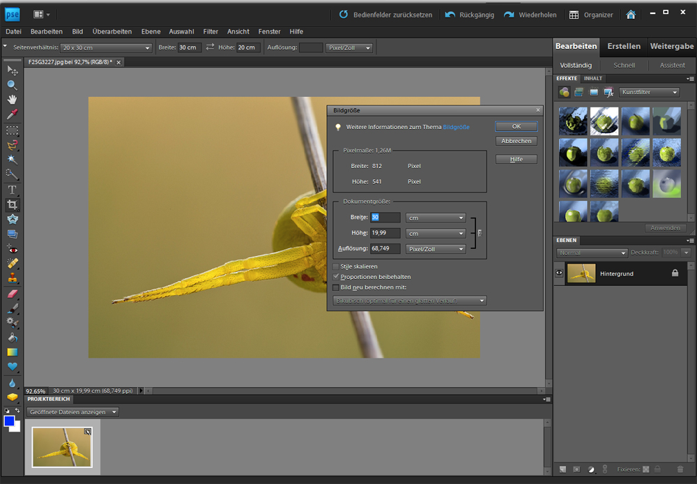
Task: Open Pixel/Zoll dropdown in options bar
Action: coord(349,47)
